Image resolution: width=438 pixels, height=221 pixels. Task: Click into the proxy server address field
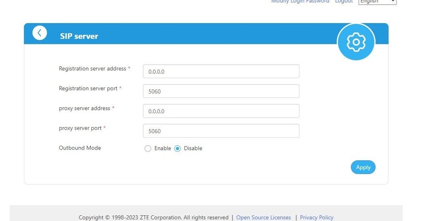point(221,111)
